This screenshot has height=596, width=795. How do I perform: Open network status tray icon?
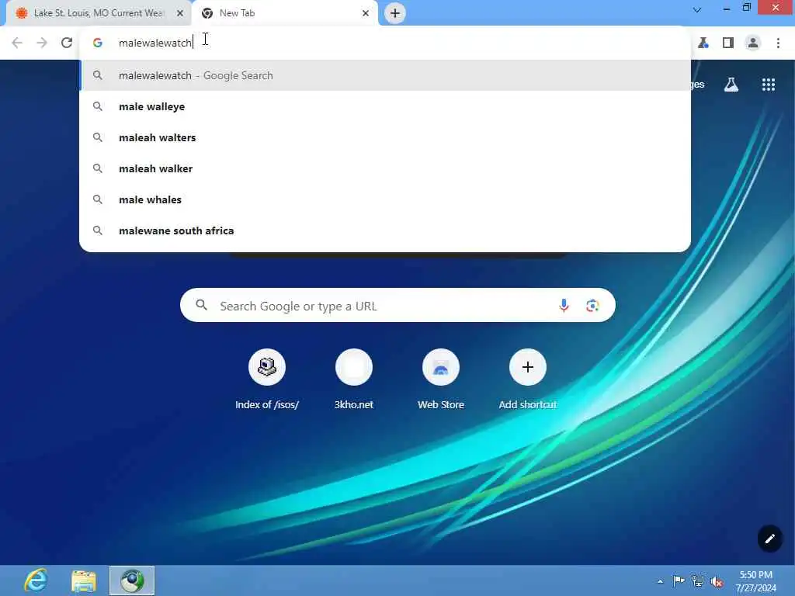tap(698, 581)
